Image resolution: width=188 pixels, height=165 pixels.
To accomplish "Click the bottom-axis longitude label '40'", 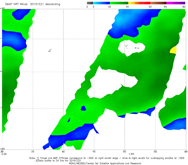I will pyautogui.click(x=63, y=152).
